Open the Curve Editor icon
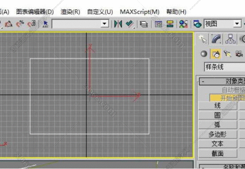This screenshot has height=169, width=245. coord(159,24)
